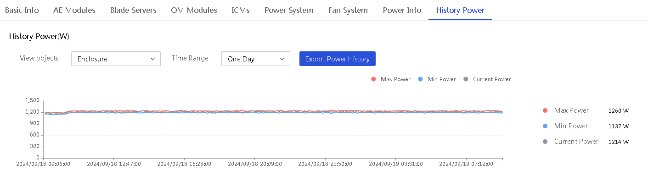648x181 pixels.
Task: Click the 1,200 y-axis label
Action: tap(32, 112)
